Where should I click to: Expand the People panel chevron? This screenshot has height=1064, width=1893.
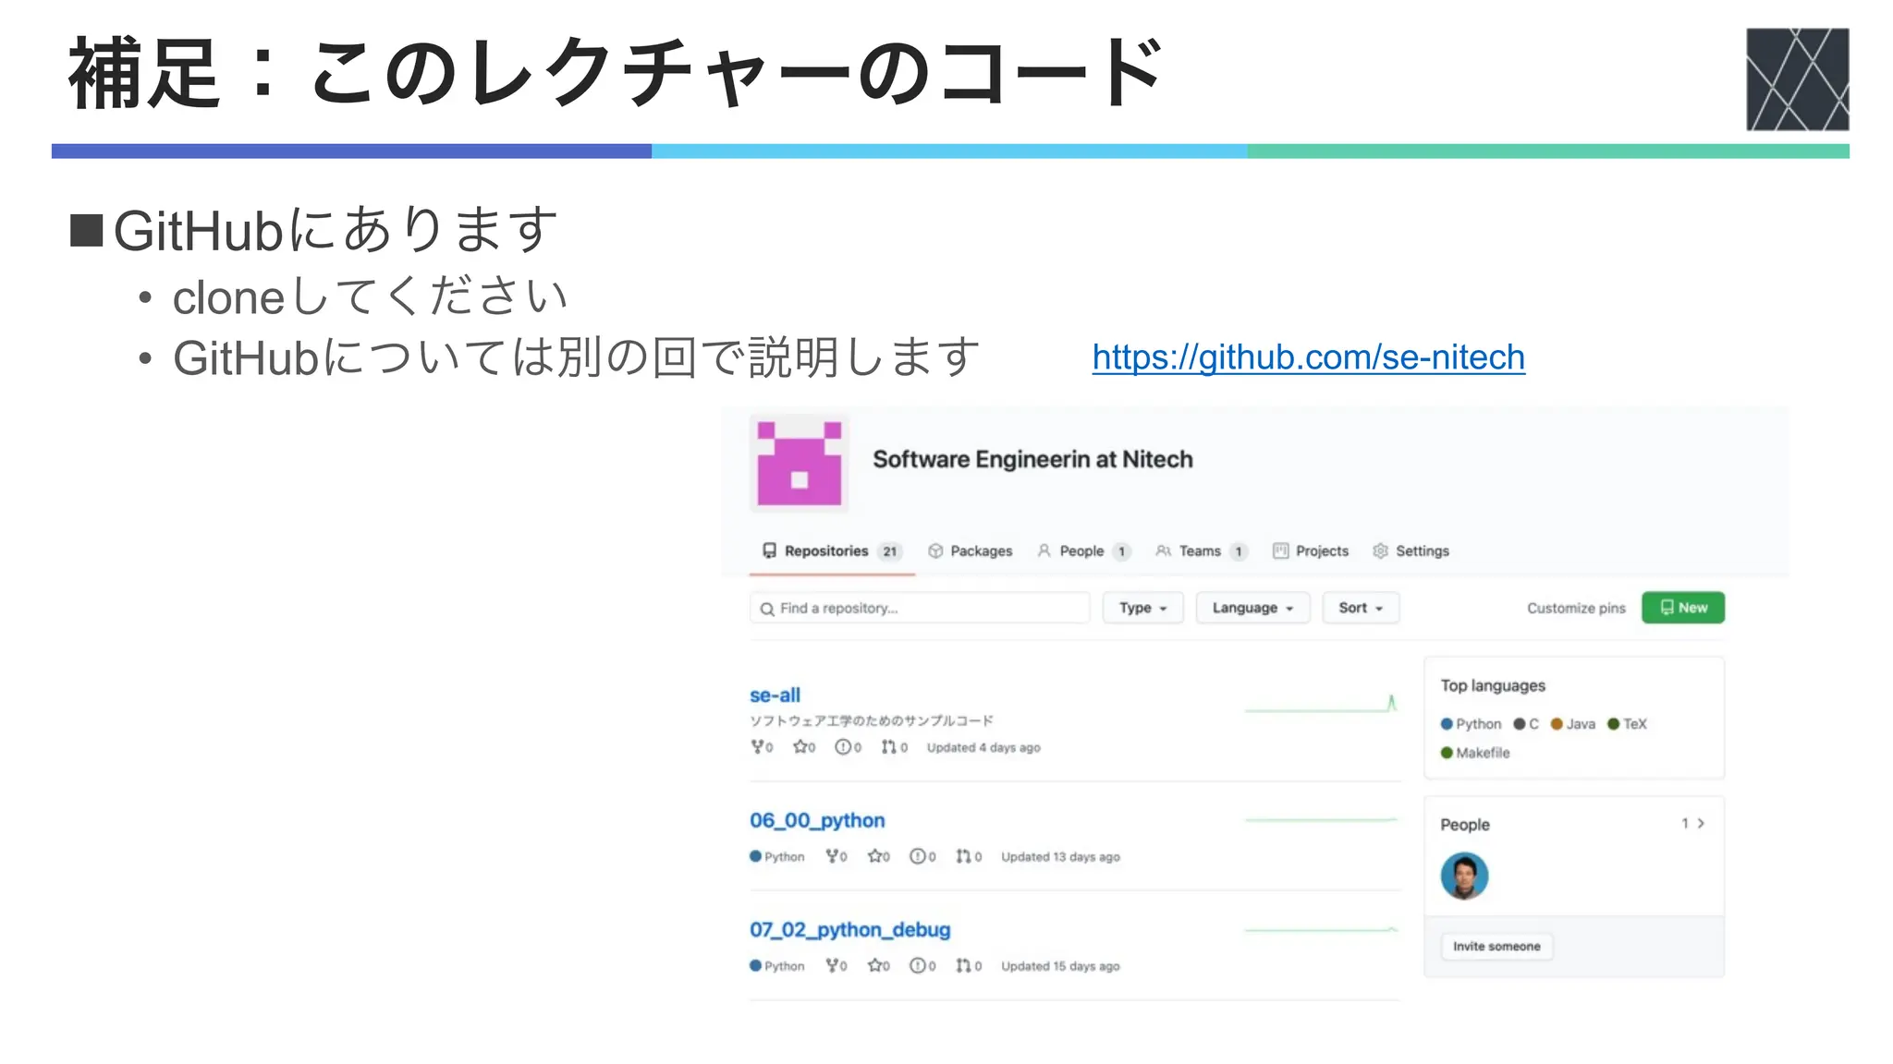click(1701, 824)
